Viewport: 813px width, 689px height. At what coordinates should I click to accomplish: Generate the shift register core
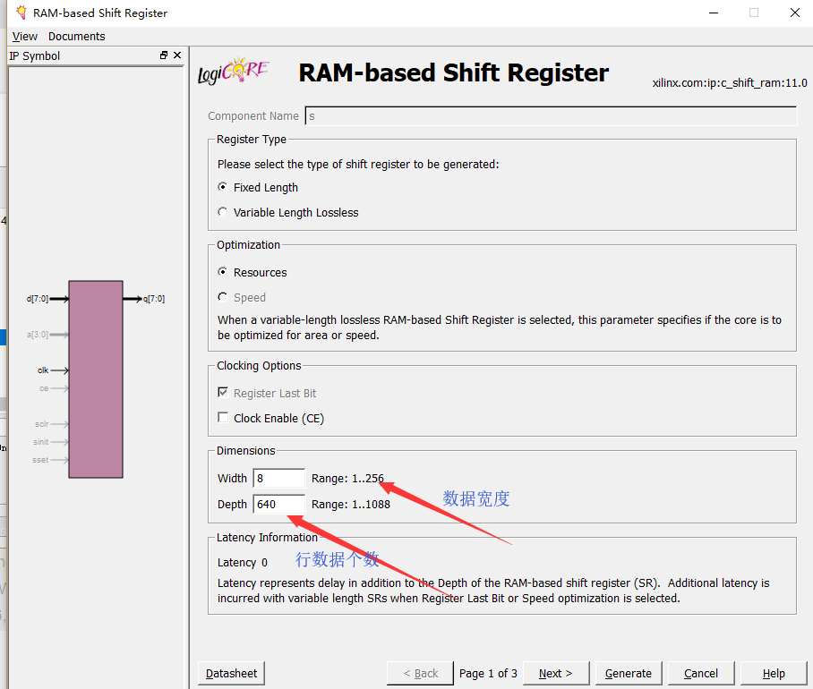click(628, 673)
